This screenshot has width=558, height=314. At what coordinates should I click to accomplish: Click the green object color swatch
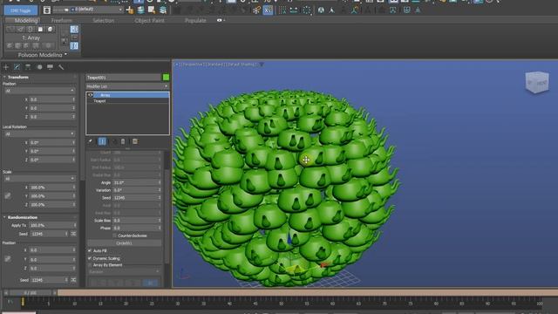click(166, 78)
